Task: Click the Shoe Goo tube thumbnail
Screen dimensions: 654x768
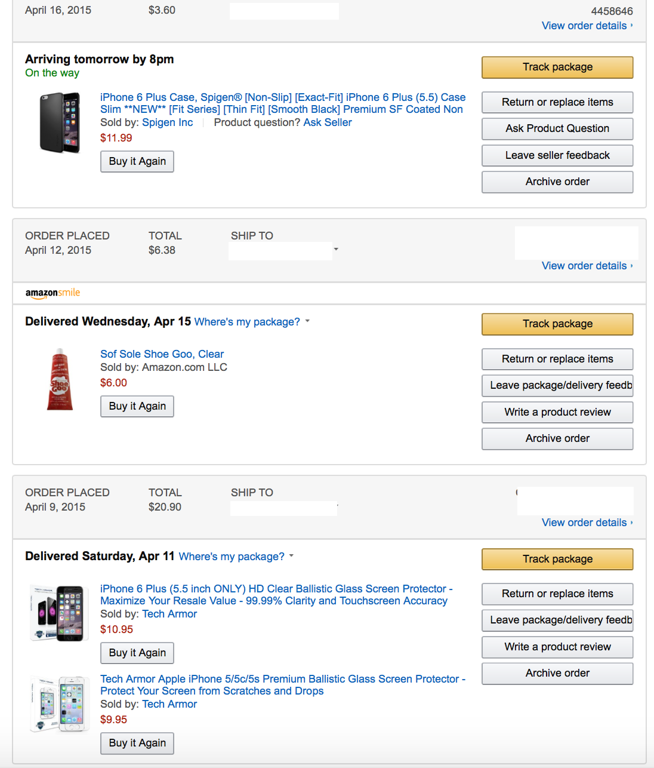Action: click(x=60, y=379)
